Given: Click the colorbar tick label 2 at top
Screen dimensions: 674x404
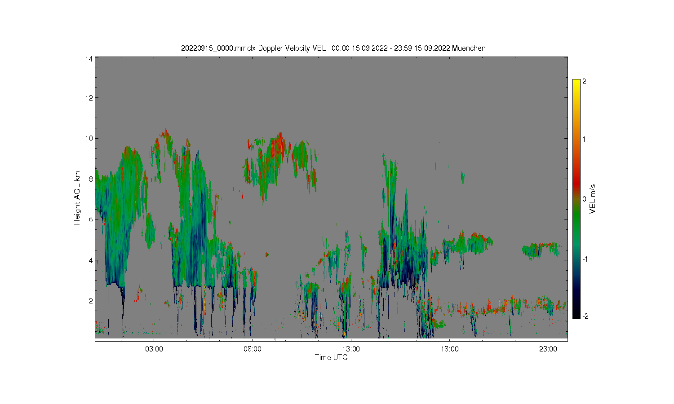Looking at the screenshot, I should (584, 82).
